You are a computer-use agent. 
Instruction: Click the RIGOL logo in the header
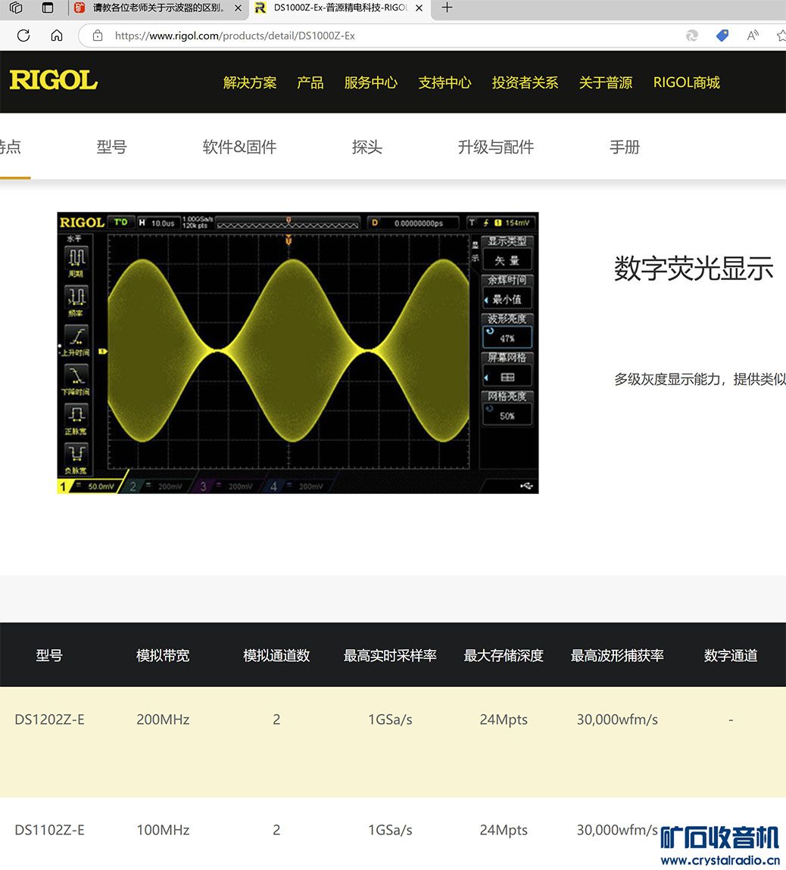coord(53,80)
